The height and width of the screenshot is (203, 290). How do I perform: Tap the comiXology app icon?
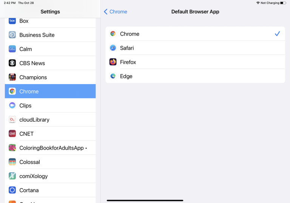tap(12, 176)
